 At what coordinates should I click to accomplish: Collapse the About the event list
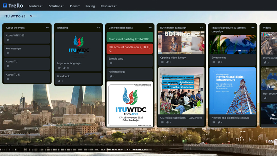(47, 28)
